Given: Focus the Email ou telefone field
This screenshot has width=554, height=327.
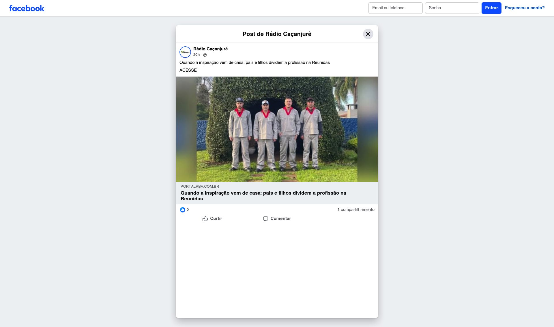Looking at the screenshot, I should (395, 8).
